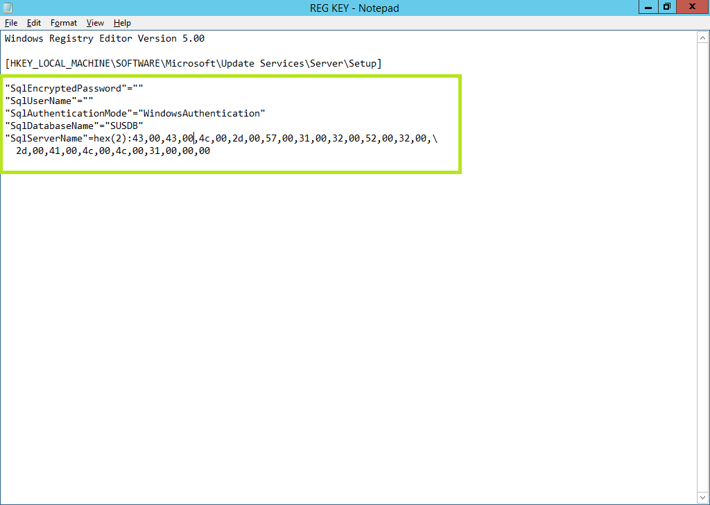Click the "SqlAuthenticationMode" line
Viewport: 710px width, 505px height.
[135, 113]
